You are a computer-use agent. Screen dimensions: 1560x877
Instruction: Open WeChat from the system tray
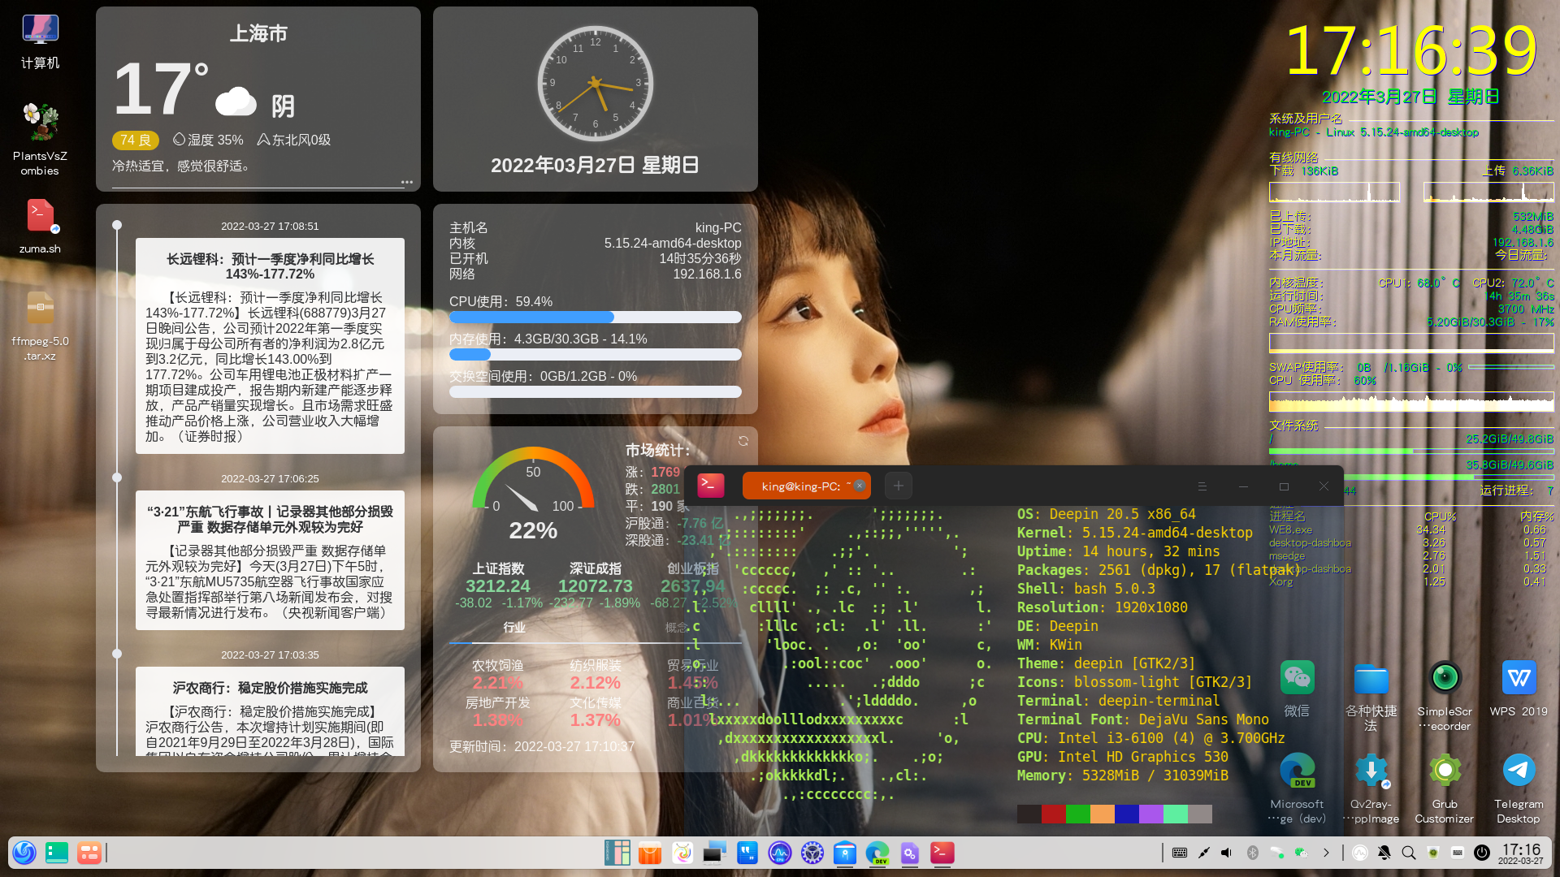pyautogui.click(x=1301, y=853)
